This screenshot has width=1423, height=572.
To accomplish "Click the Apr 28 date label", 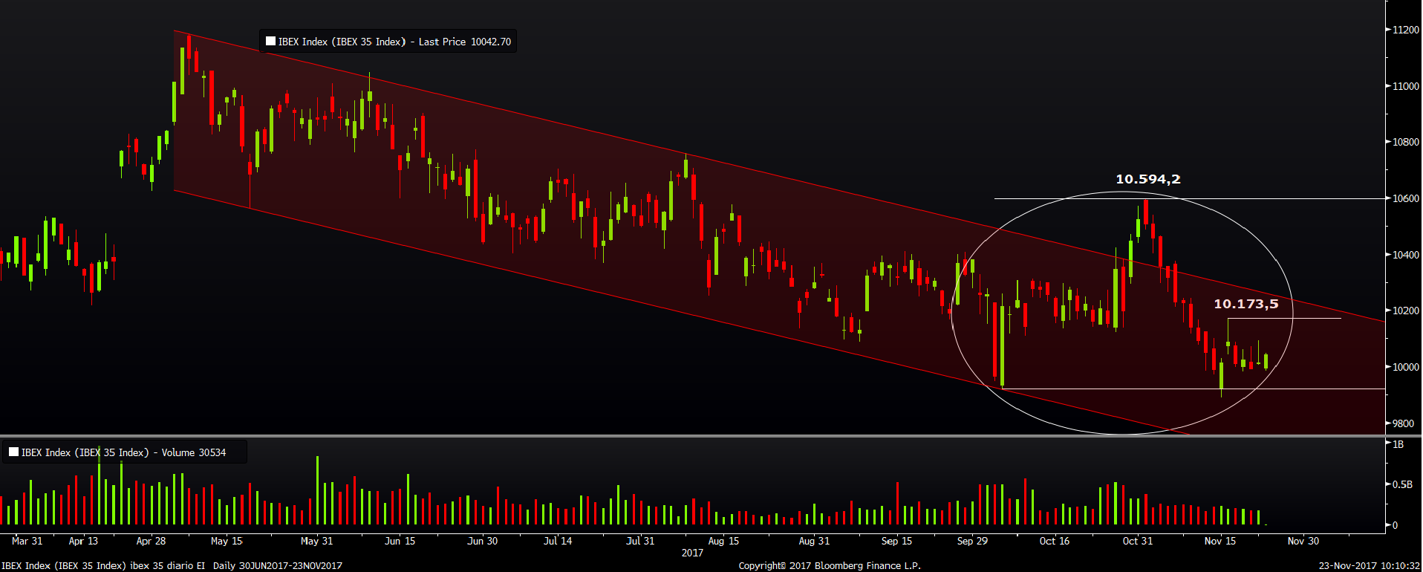I will tap(151, 541).
